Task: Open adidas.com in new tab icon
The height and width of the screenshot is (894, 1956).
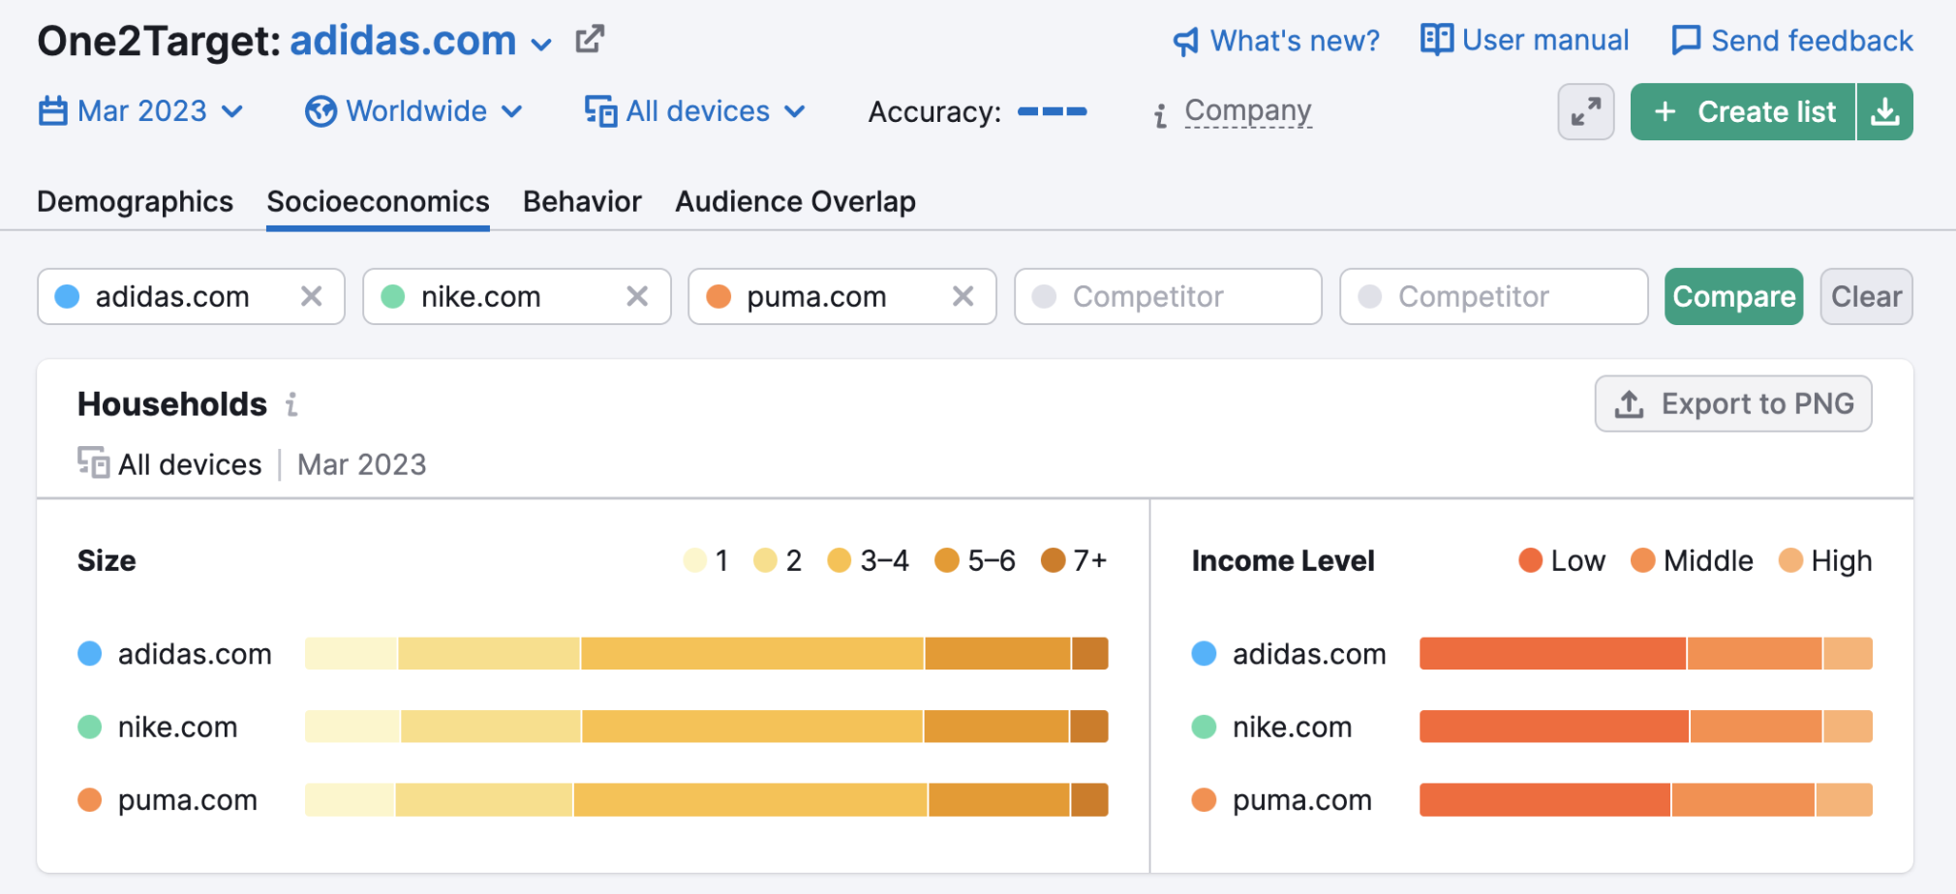Action: 589,40
